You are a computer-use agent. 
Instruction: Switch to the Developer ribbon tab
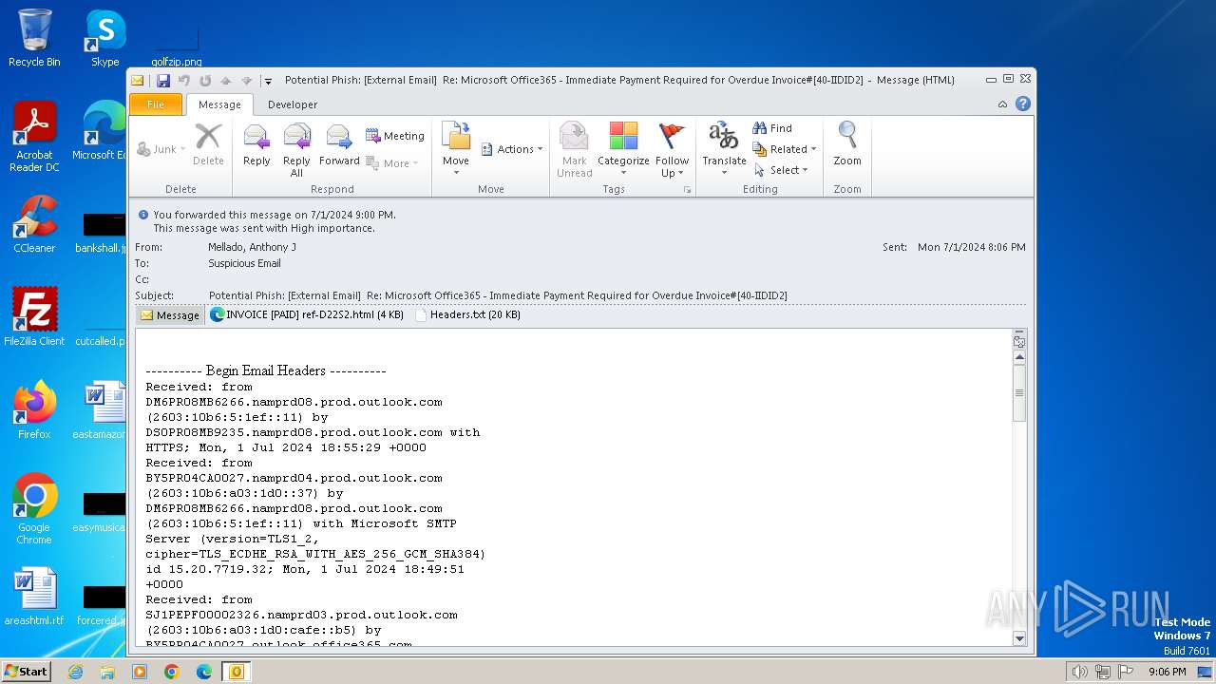click(x=293, y=104)
